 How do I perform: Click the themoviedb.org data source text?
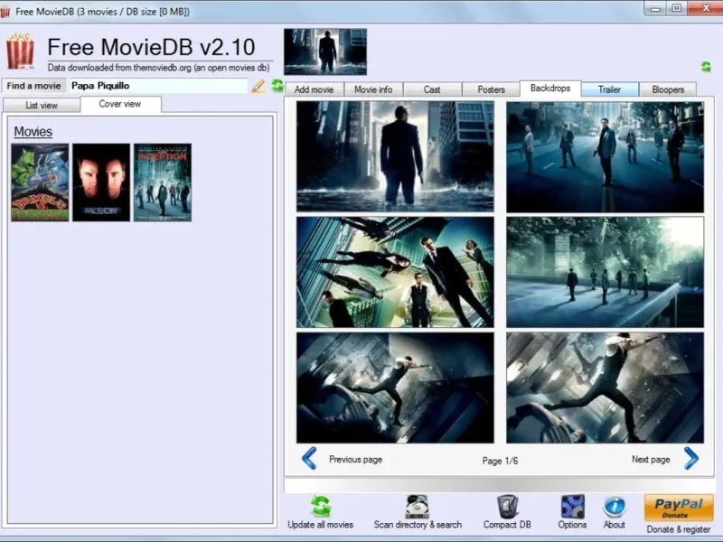point(158,68)
